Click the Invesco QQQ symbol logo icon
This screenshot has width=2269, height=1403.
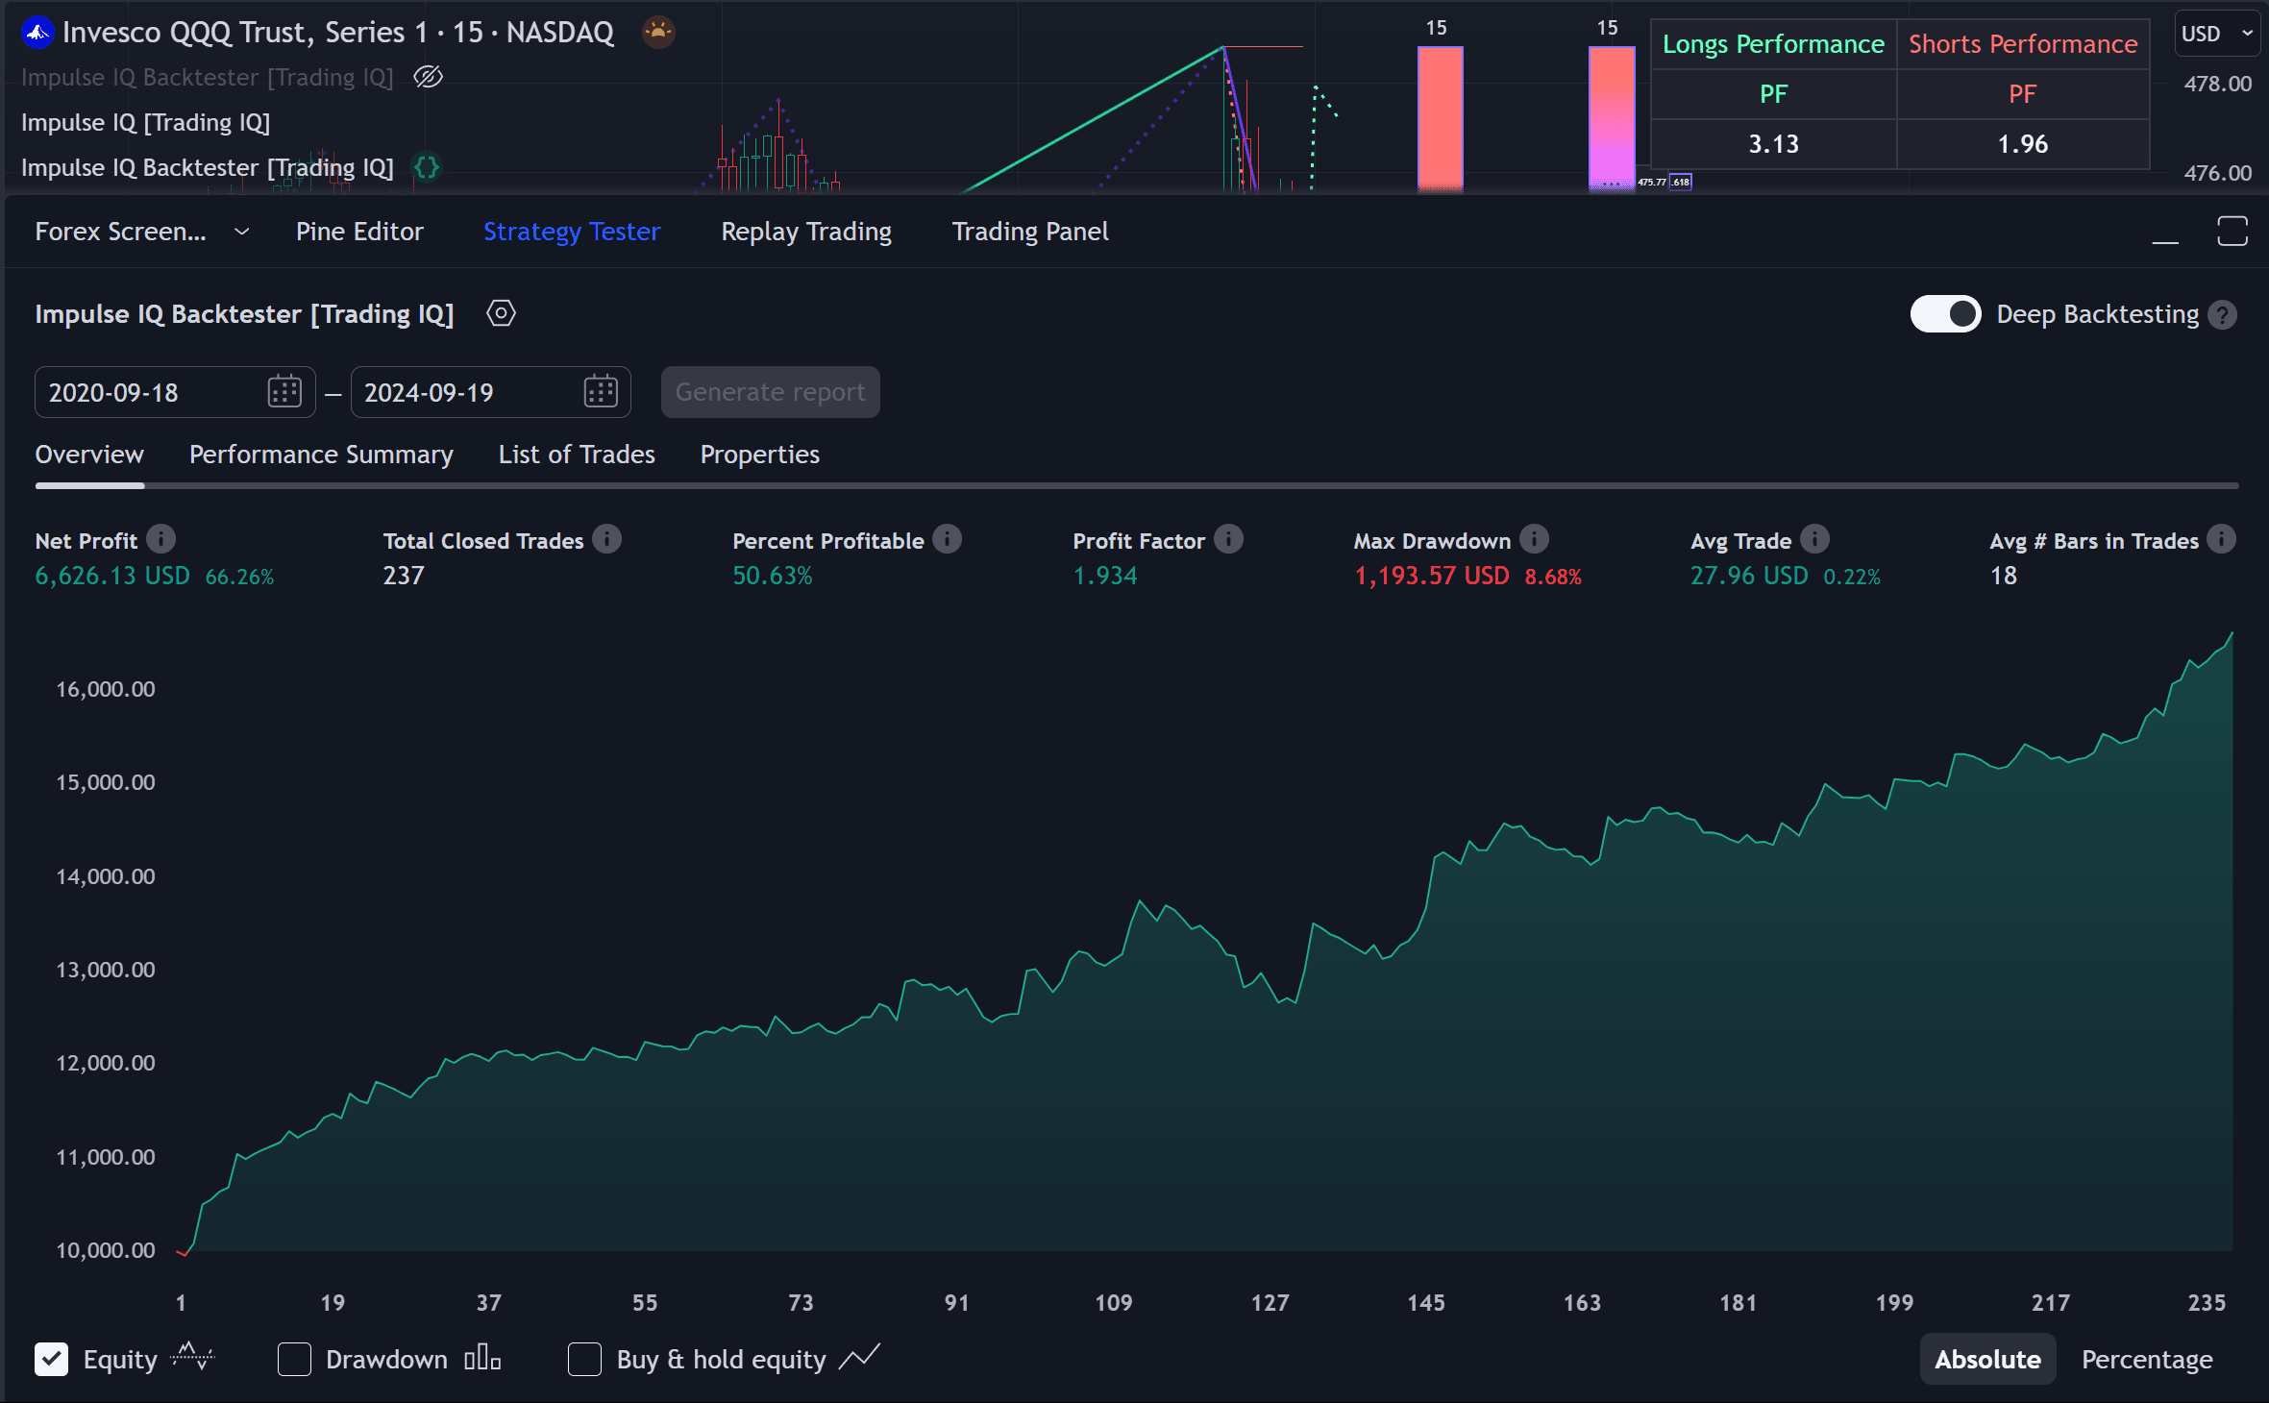[37, 33]
